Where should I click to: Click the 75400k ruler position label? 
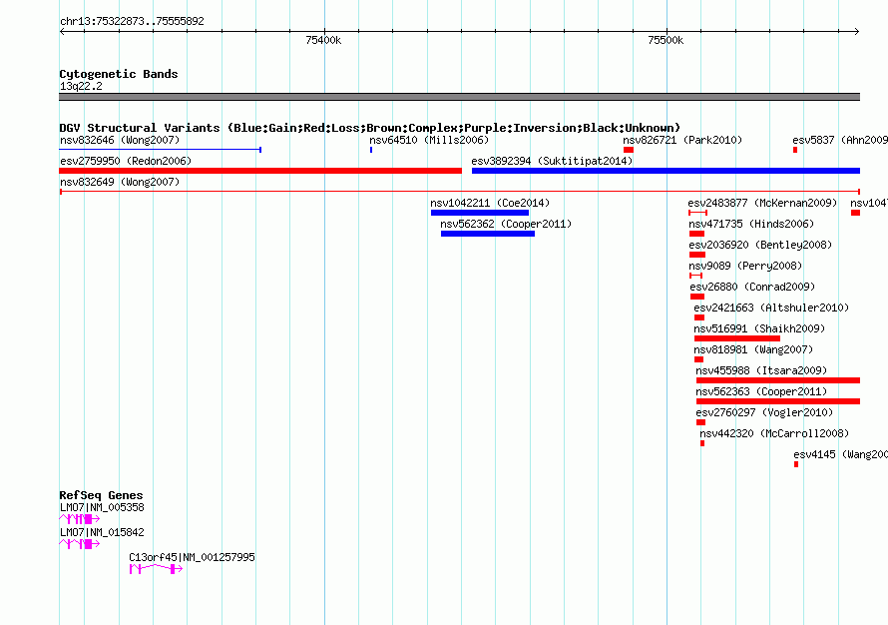coord(323,41)
